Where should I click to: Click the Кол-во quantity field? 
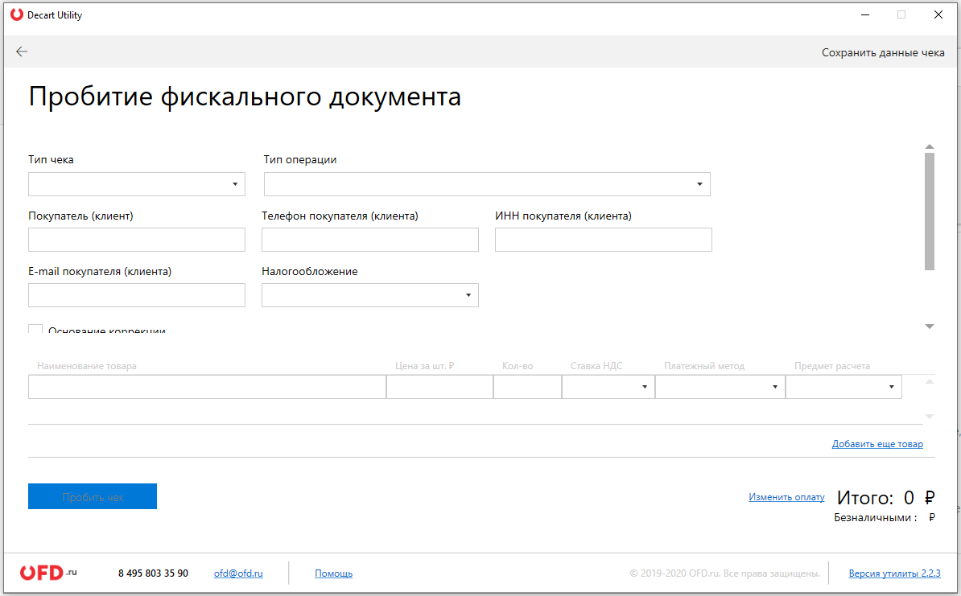[528, 387]
